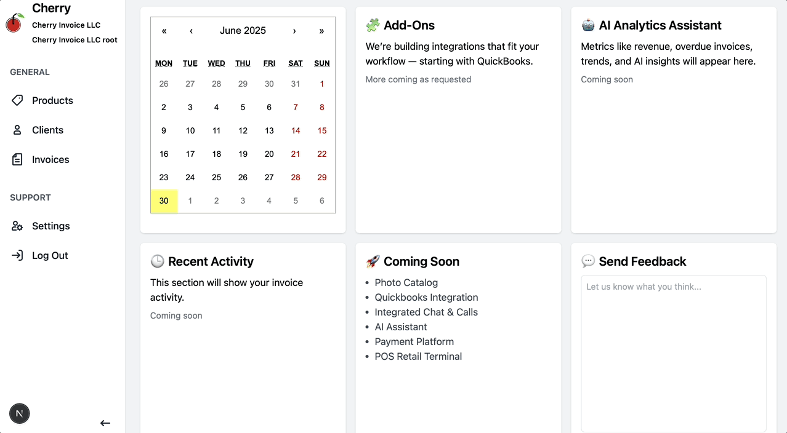Click the Cherry app title
The width and height of the screenshot is (787, 433).
coord(51,8)
